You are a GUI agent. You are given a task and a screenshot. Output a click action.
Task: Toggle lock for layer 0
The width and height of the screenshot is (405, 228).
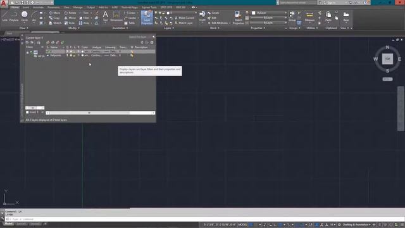click(75, 51)
